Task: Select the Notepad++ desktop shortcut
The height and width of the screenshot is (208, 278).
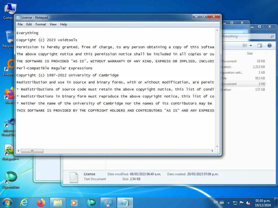Action: coord(10,152)
